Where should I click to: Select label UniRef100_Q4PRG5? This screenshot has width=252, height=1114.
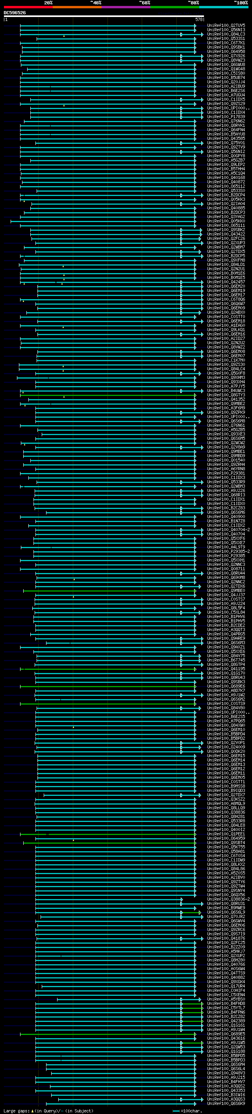point(226,633)
